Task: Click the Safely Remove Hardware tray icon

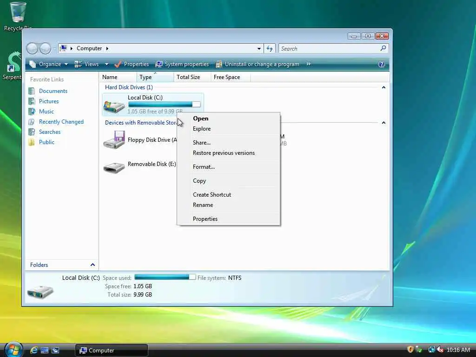Action: (419, 350)
